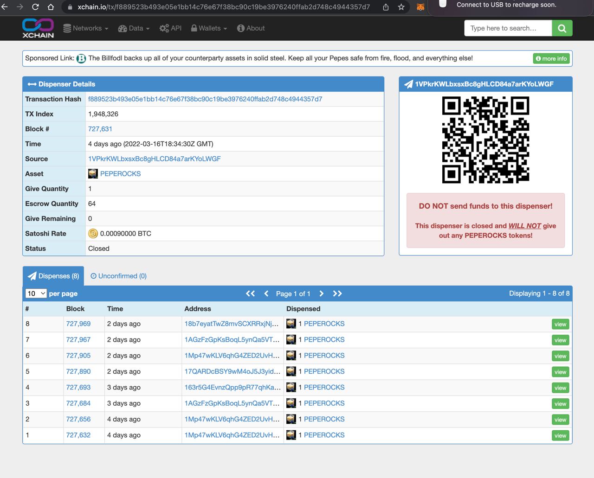Click the PEPEROCKS asset thumbnail in details
This screenshot has height=478, width=594.
(x=93, y=174)
